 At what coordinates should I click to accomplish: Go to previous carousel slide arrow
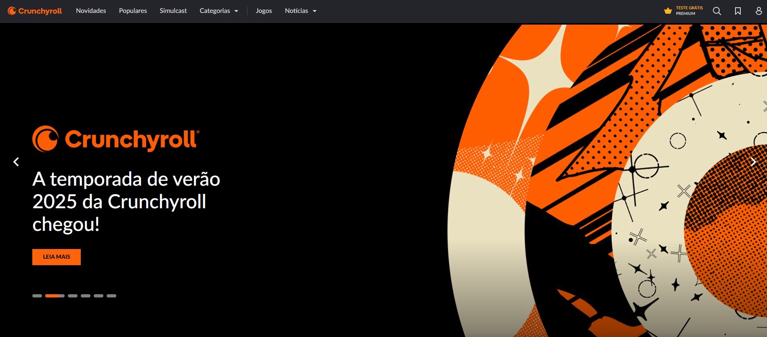click(16, 162)
